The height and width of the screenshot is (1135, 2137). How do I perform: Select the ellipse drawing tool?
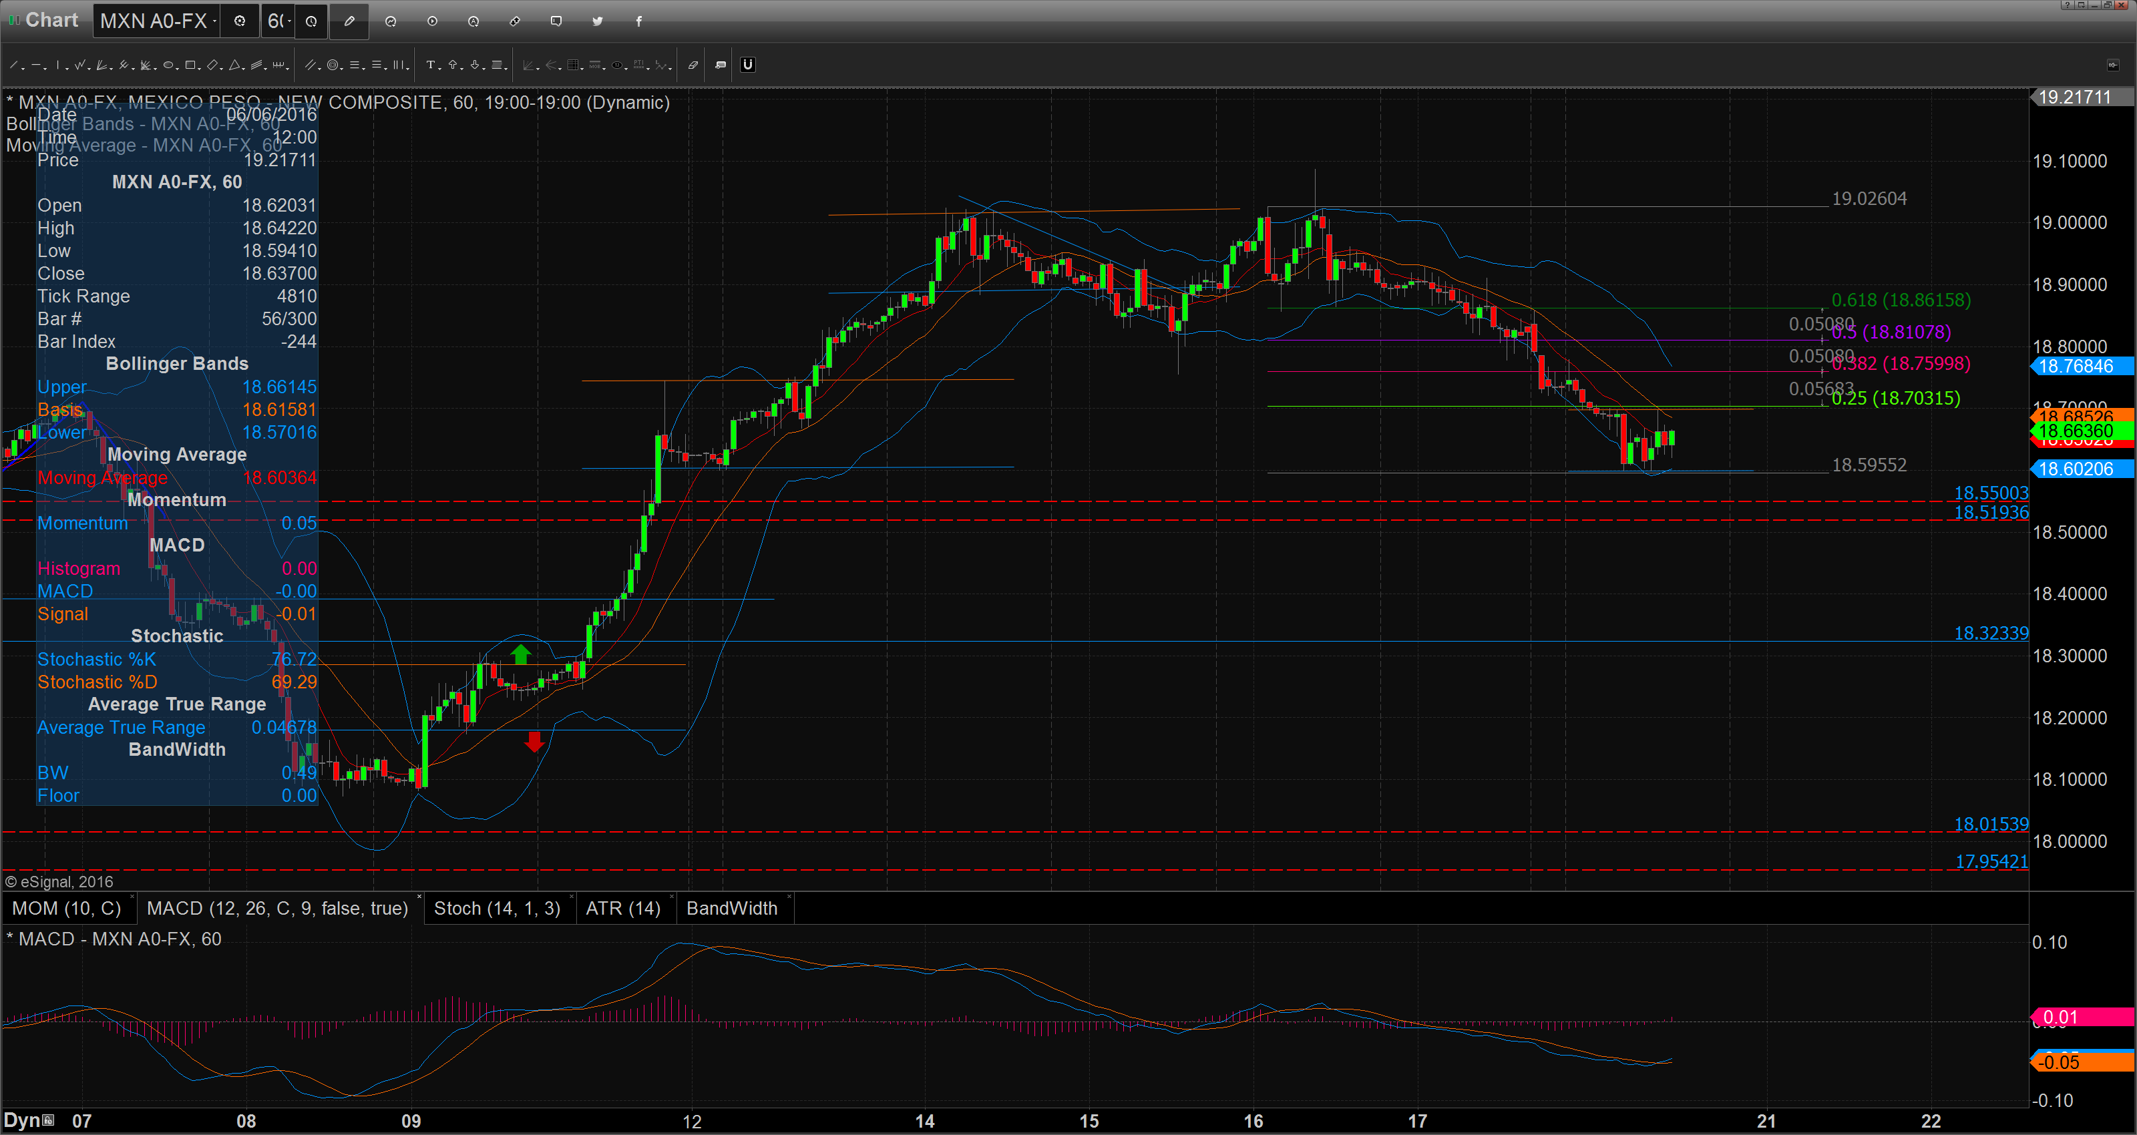tap(168, 65)
